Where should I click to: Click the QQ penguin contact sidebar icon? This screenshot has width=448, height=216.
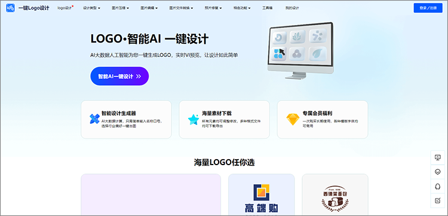point(437,186)
